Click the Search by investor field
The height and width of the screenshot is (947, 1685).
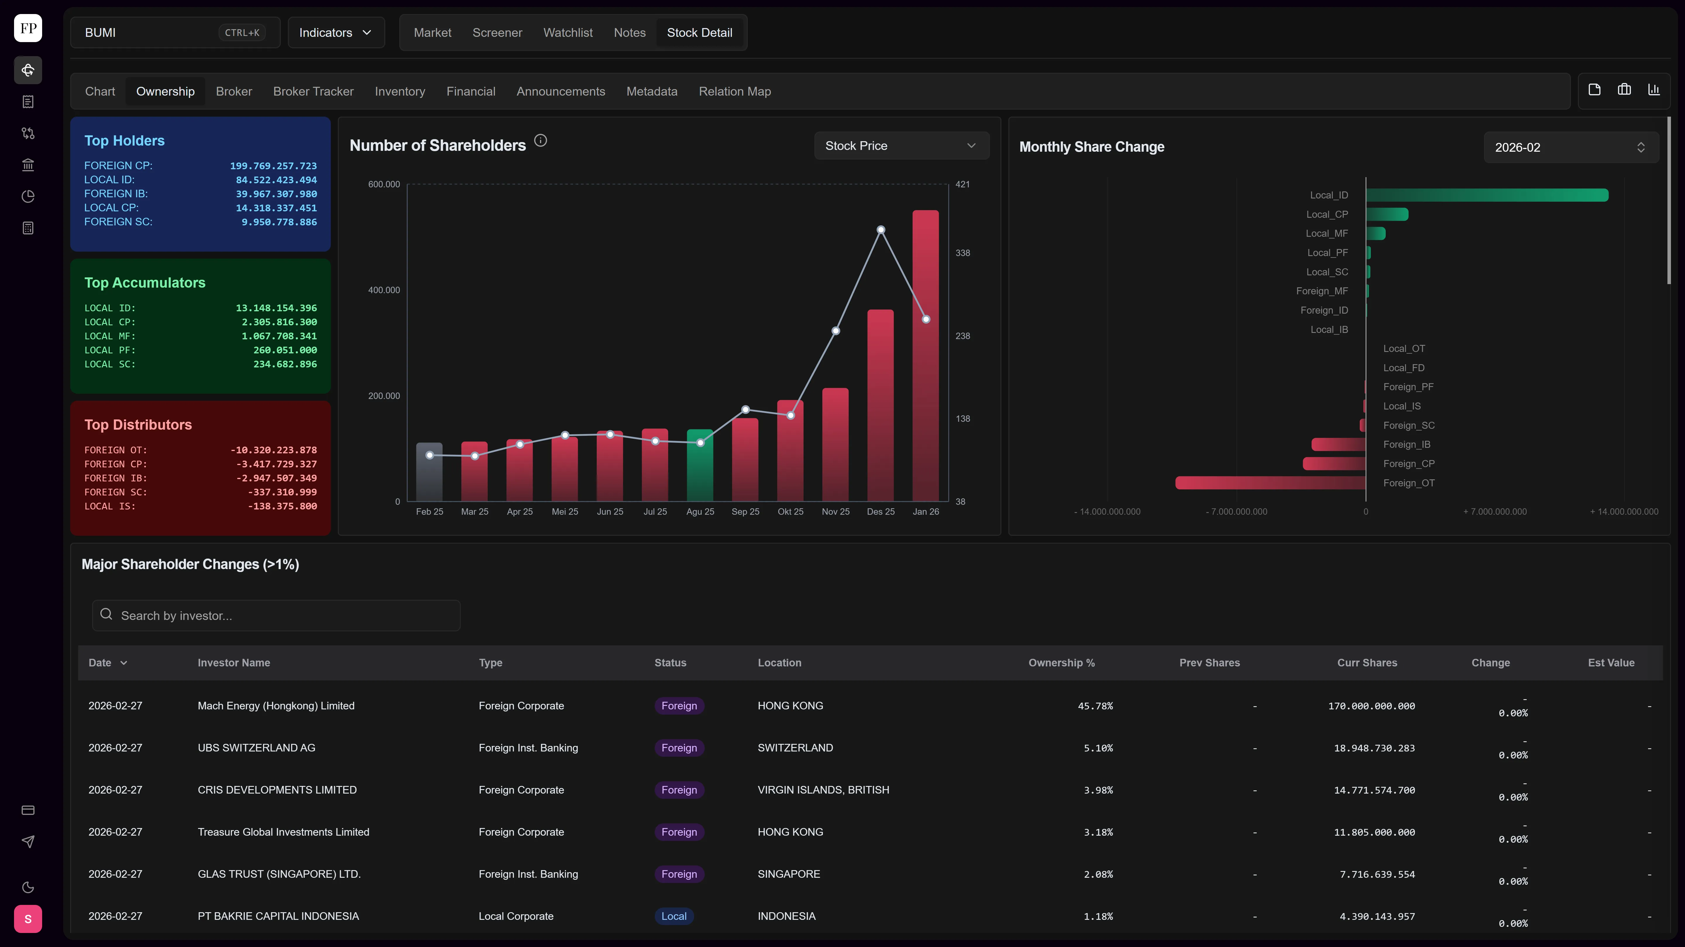pyautogui.click(x=276, y=616)
